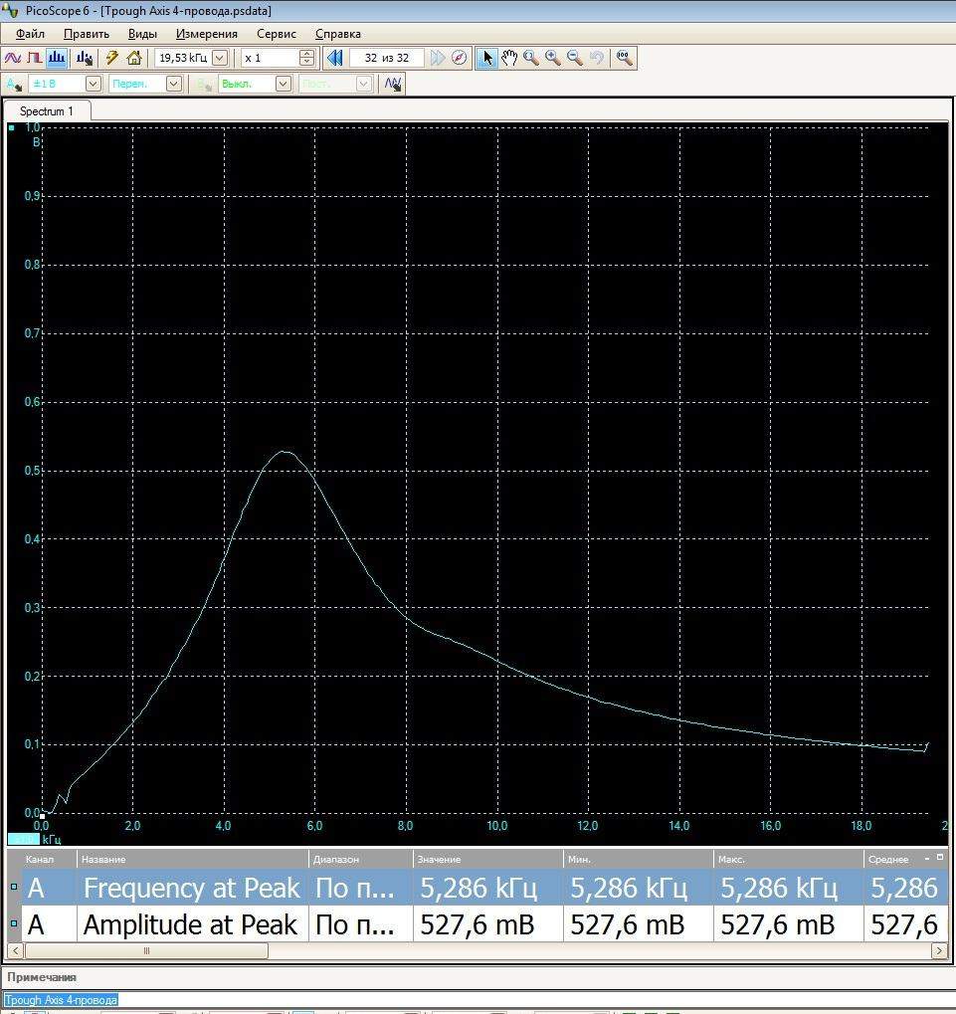This screenshot has width=956, height=1014.
Task: Select the hand pan tool
Action: pos(509,58)
